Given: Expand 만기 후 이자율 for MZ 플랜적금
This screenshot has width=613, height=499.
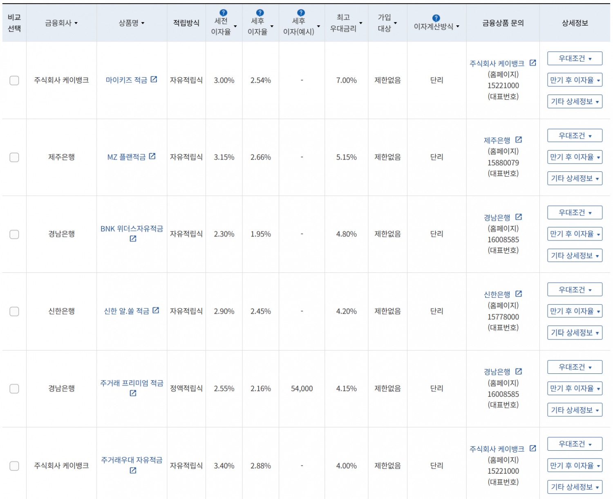Looking at the screenshot, I should [x=575, y=157].
